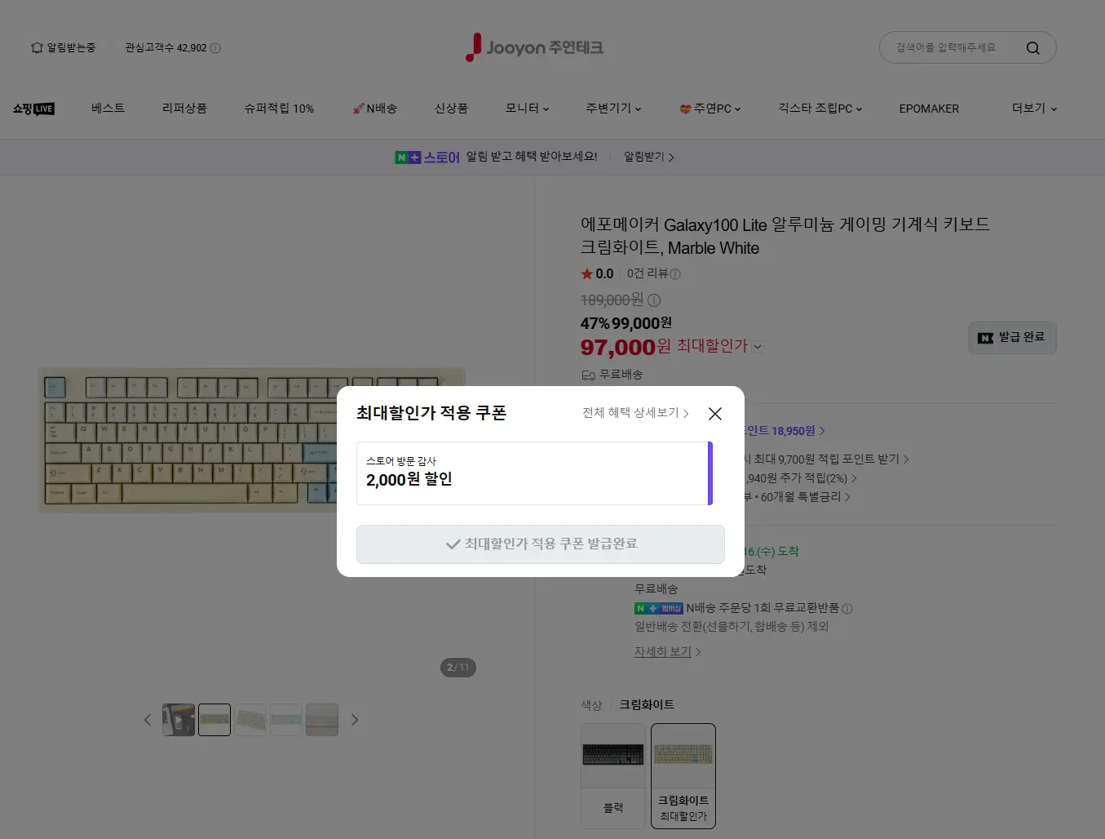Open info icon after 무료교환반품

point(847,609)
